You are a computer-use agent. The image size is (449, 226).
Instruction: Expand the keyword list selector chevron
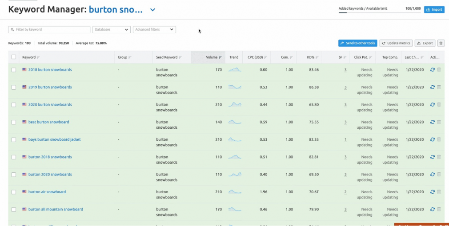(152, 10)
